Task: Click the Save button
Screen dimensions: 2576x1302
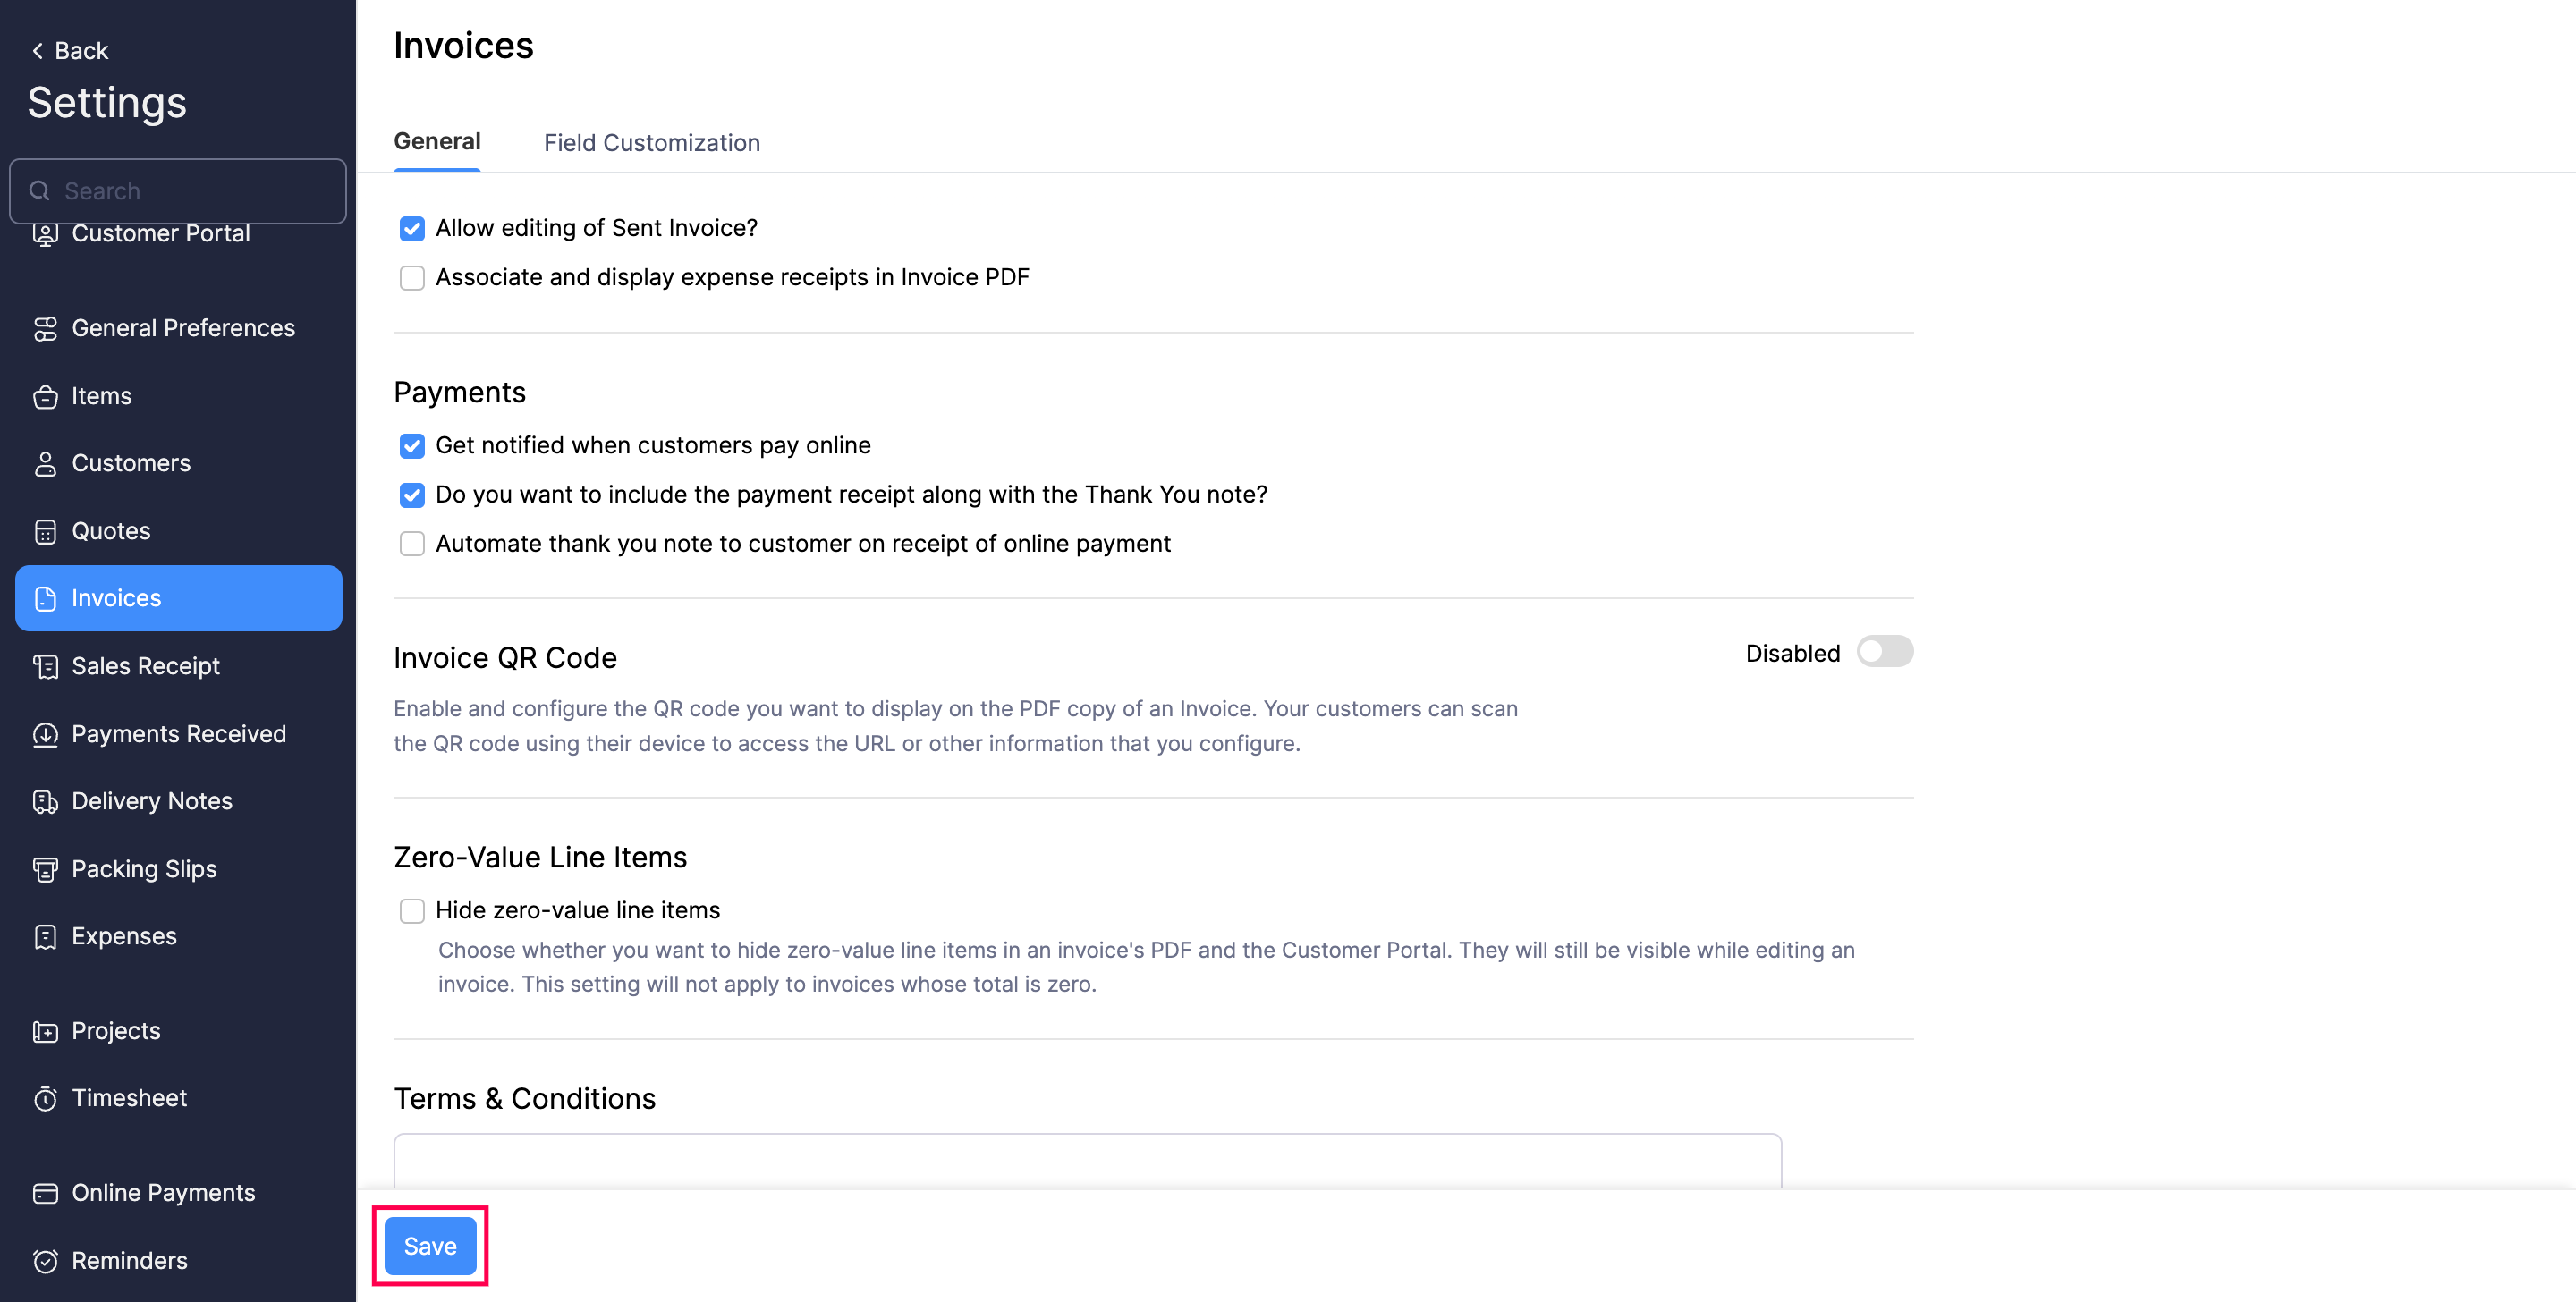Action: [x=430, y=1246]
